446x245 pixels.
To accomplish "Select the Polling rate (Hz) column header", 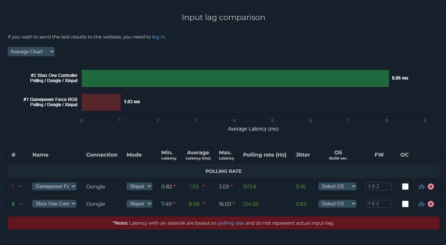I will pyautogui.click(x=265, y=155).
